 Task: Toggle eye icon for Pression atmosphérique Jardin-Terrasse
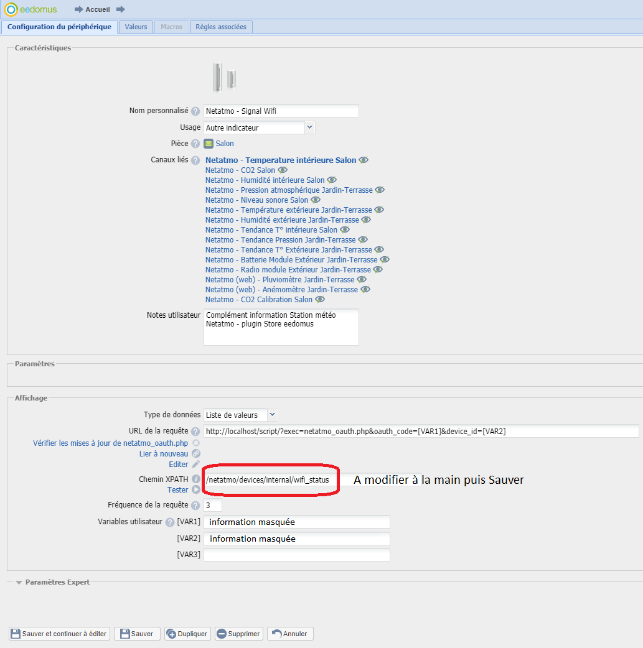point(380,190)
